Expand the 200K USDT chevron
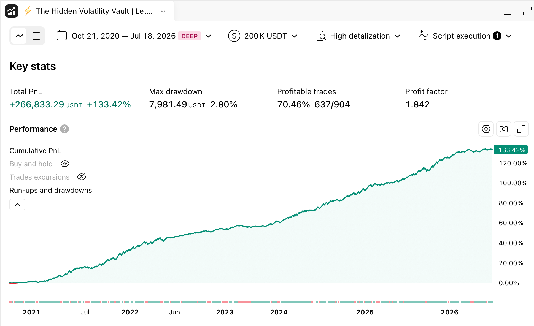The height and width of the screenshot is (326, 534). (x=294, y=36)
